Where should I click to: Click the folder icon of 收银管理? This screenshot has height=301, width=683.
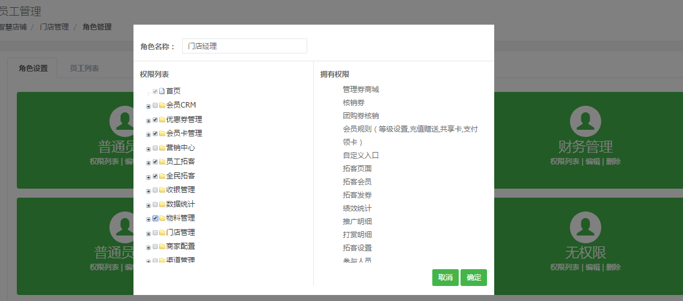click(x=162, y=190)
